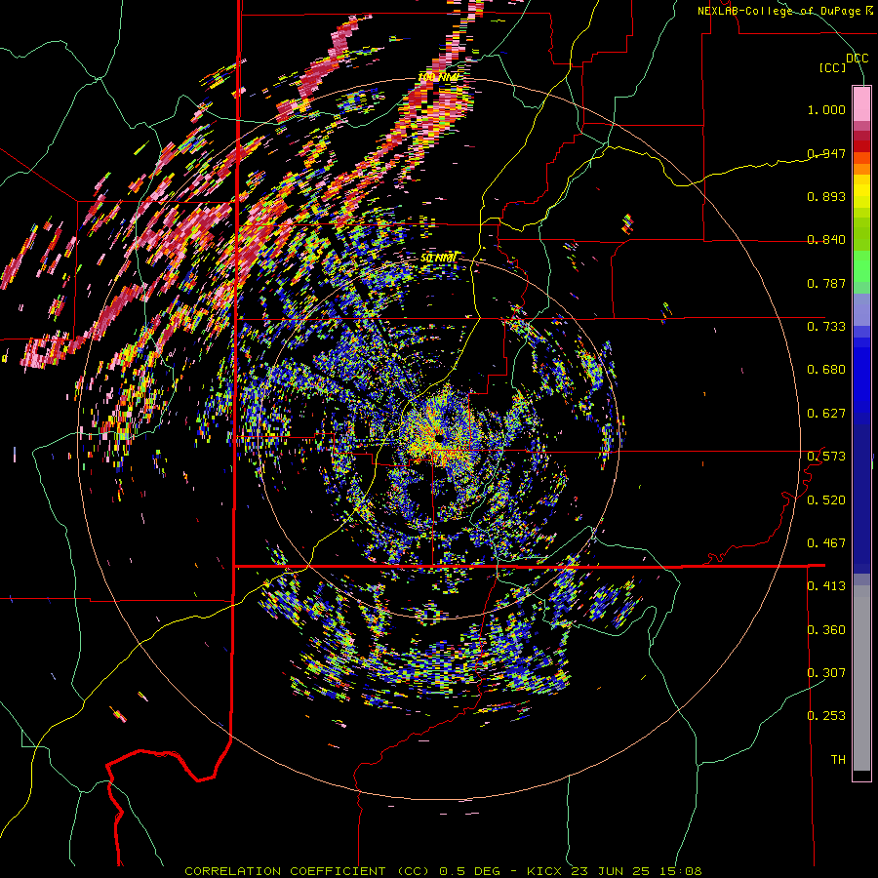
Task: Select the 0.840 scale value
Action: pyautogui.click(x=826, y=240)
